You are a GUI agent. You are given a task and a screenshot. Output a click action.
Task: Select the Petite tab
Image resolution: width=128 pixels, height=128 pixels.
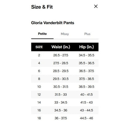tap(42, 34)
